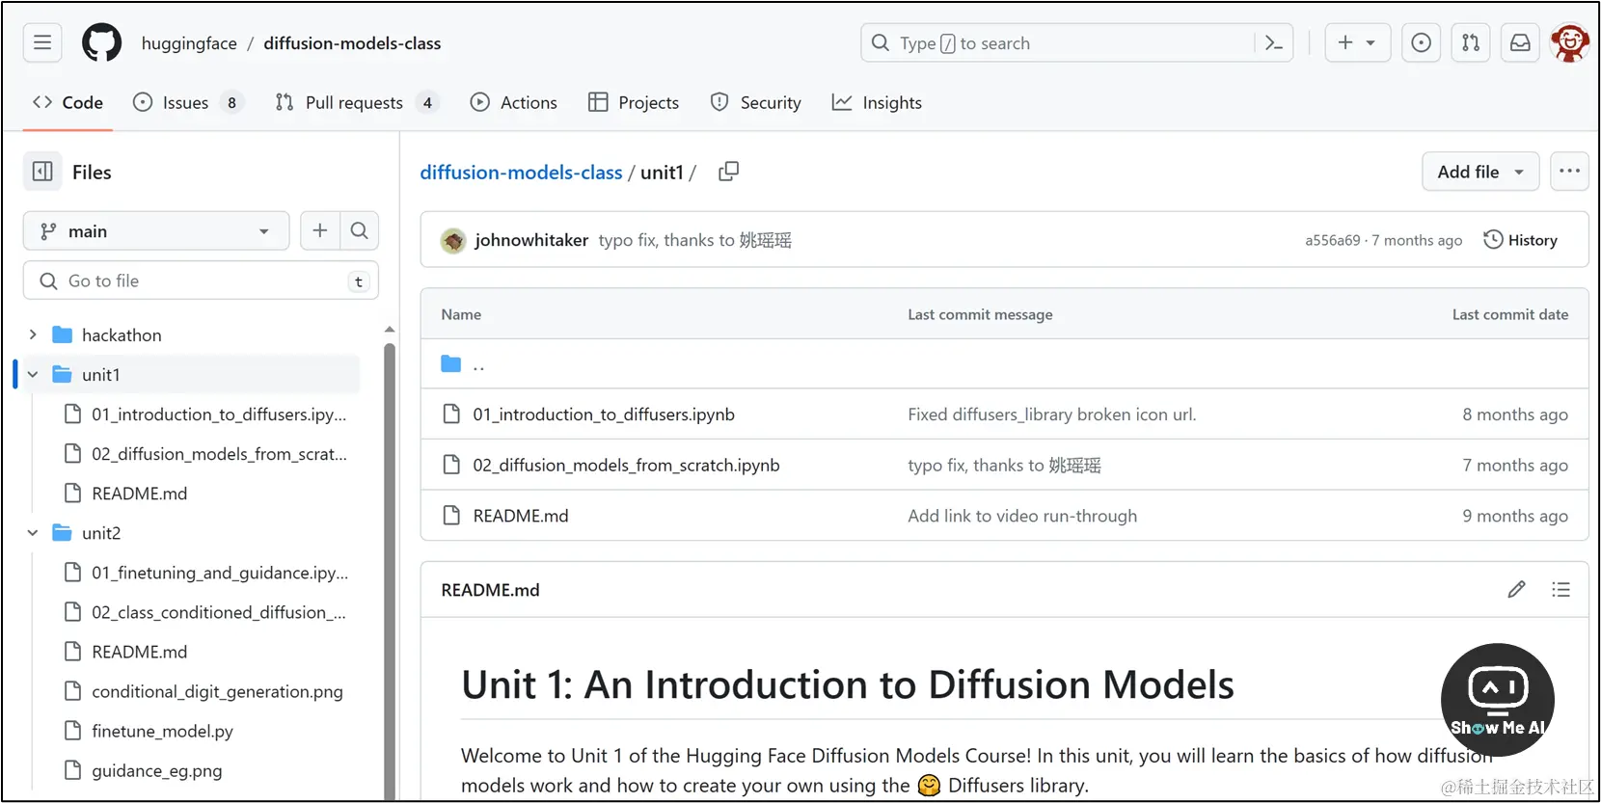This screenshot has width=1601, height=803.
Task: Click the Go to file input
Action: point(201,281)
